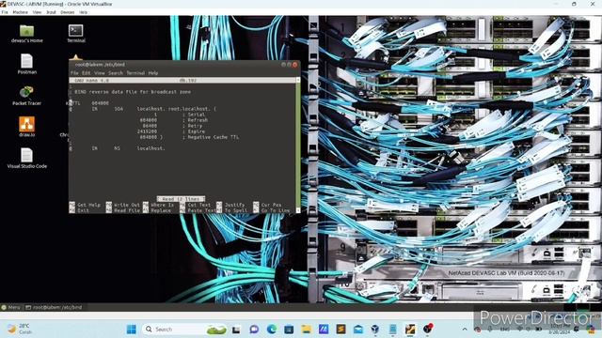Viewport: 602px width, 338px height.
Task: Click the nano 'Cur Pos' shortcut label
Action: pyautogui.click(x=272, y=205)
